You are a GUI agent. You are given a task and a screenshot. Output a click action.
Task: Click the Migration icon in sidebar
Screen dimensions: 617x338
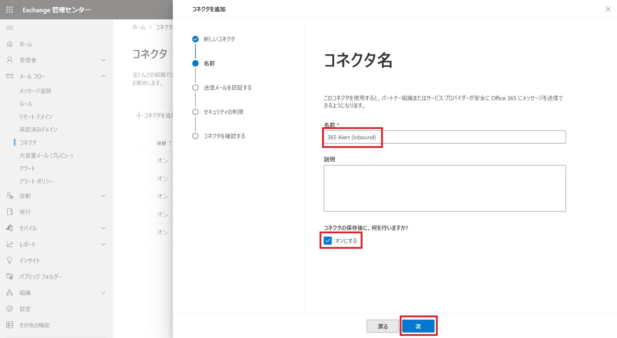coord(10,212)
